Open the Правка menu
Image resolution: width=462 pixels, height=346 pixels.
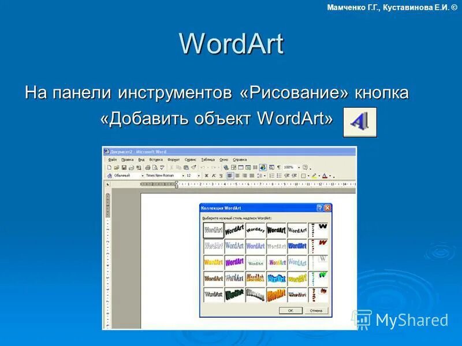[127, 160]
